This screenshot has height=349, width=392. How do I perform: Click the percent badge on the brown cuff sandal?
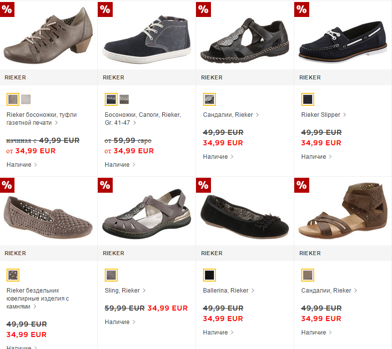tap(301, 185)
